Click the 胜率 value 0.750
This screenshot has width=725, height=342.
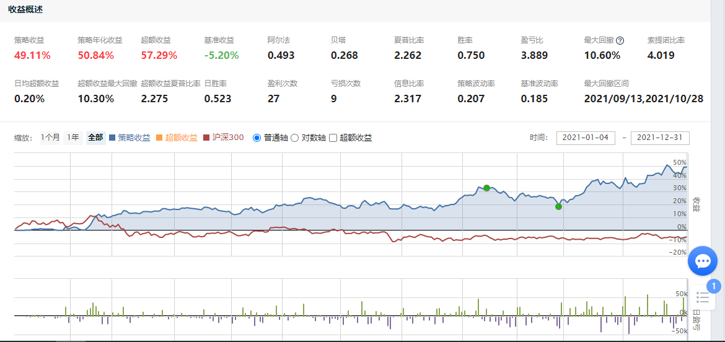tap(471, 56)
